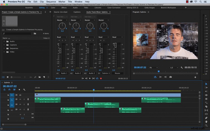Switch to the Color workspace tab
The height and width of the screenshot is (131, 210).
[x=53, y=8]
